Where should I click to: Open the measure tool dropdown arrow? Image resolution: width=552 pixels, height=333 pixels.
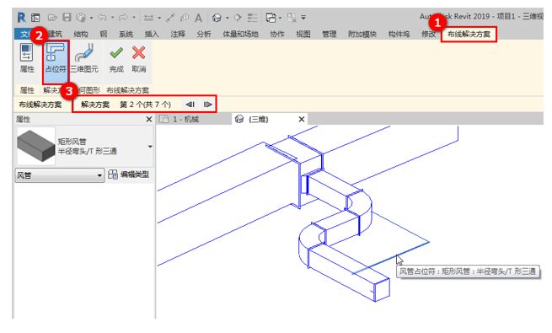159,17
